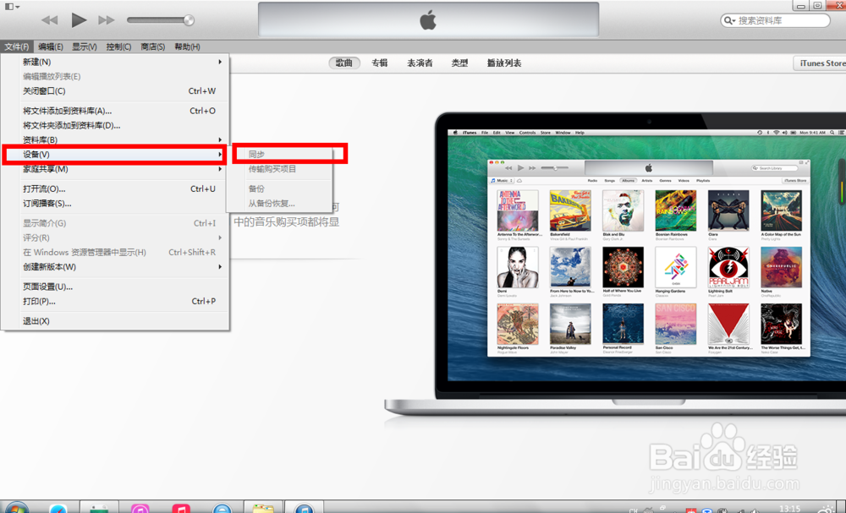Switch to the 专辑 tab

pyautogui.click(x=379, y=63)
